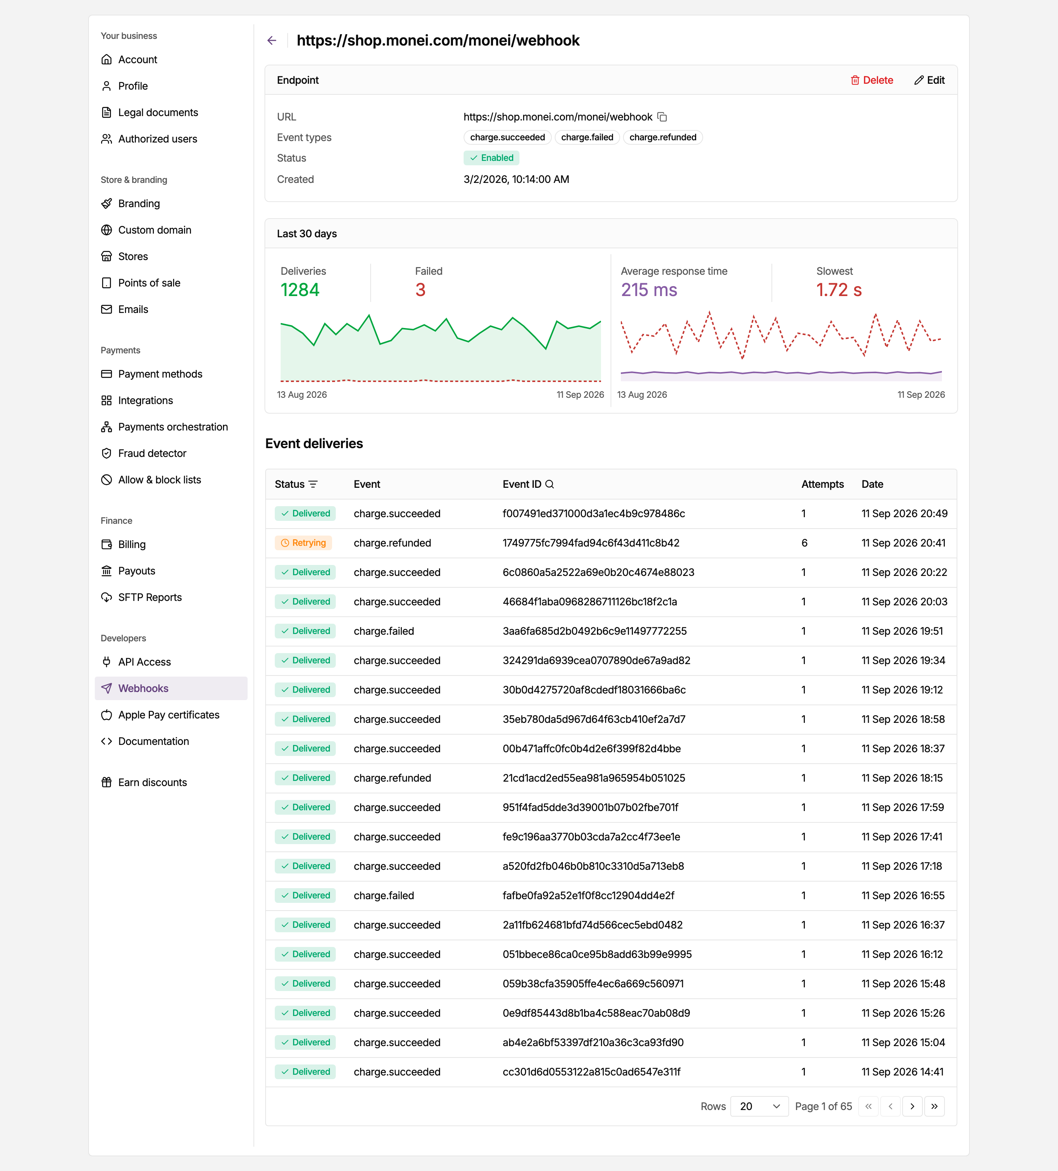Click the charge.failed event type tag

click(x=587, y=138)
